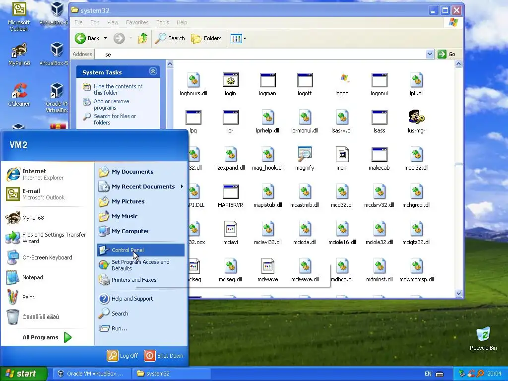Open Files and Settings Transfer Wizard
This screenshot has height=381, width=508.
[x=47, y=238]
